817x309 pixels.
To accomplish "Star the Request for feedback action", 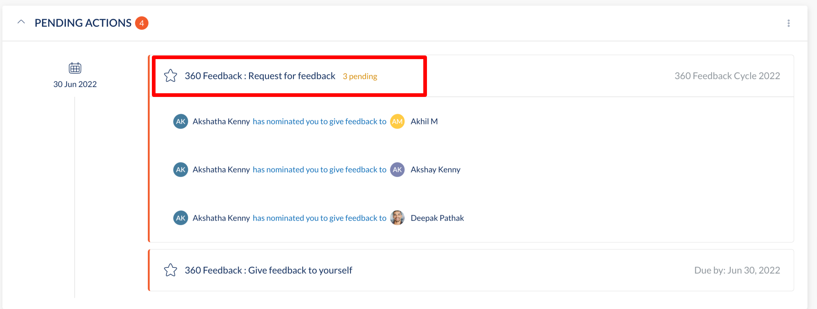I will click(170, 76).
